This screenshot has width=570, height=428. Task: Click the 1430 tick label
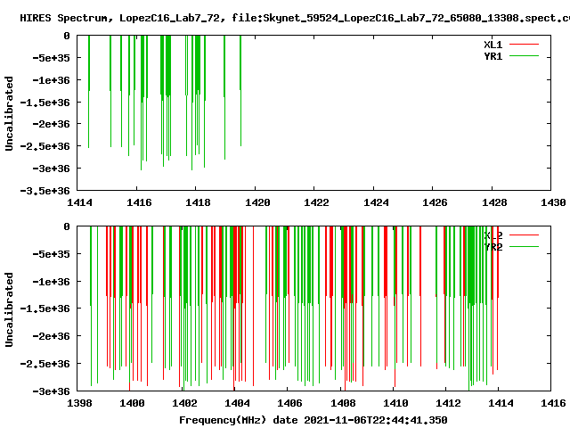(x=553, y=202)
